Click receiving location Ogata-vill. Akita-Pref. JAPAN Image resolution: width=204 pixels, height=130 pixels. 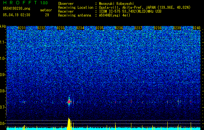click(x=127, y=7)
